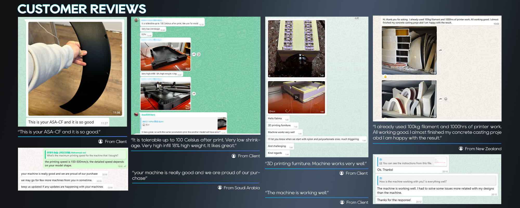The image size is (520, 208).
Task: Click forward arrow next to the 16:42 printer photo
Action: (194, 94)
